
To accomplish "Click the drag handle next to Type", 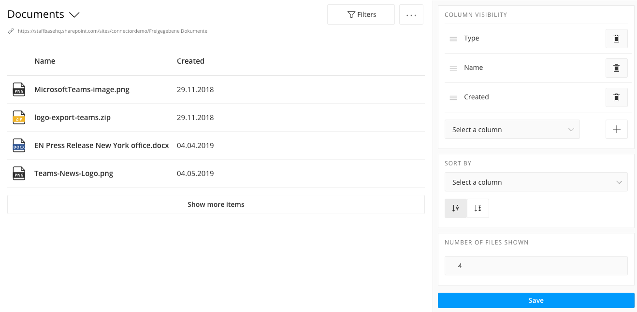I will pyautogui.click(x=453, y=39).
